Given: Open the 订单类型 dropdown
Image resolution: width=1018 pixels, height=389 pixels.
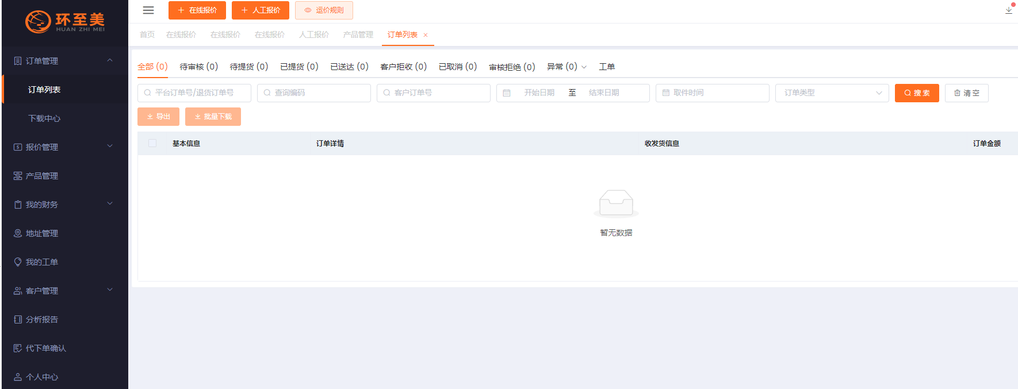Looking at the screenshot, I should click(x=832, y=93).
